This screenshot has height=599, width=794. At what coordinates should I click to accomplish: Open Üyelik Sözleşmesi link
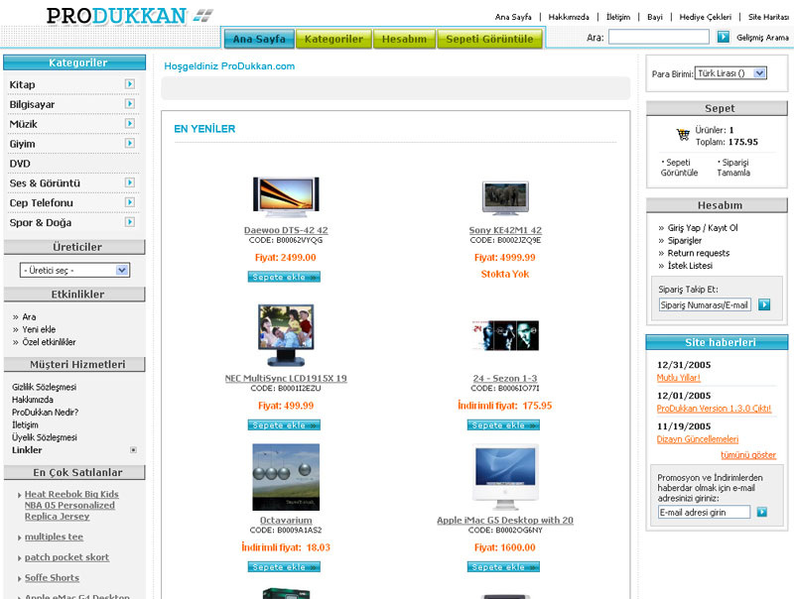(x=45, y=437)
